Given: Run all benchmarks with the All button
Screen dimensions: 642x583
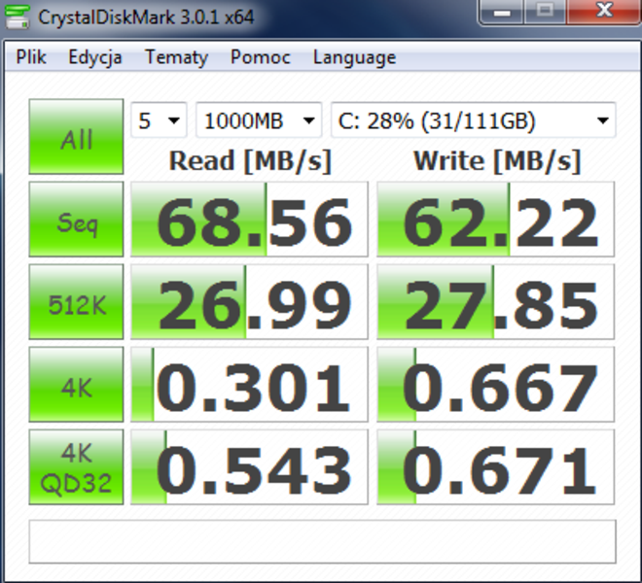Looking at the screenshot, I should 76,137.
